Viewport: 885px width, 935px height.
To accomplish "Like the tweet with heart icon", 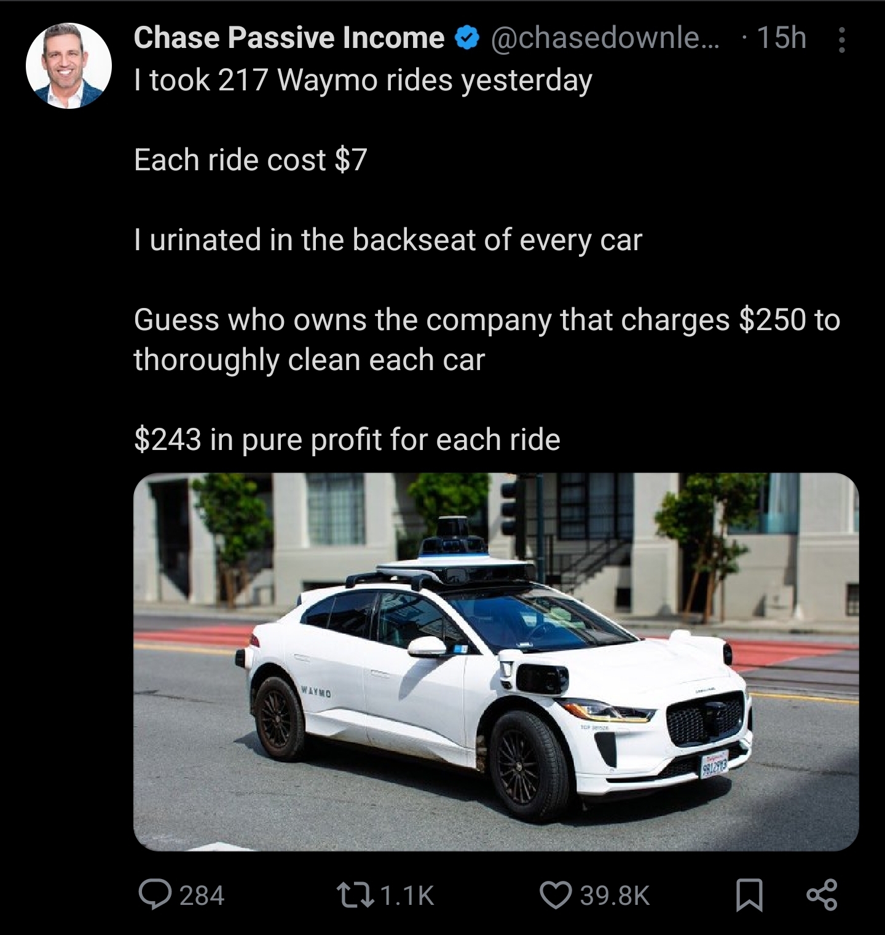I will pyautogui.click(x=556, y=895).
